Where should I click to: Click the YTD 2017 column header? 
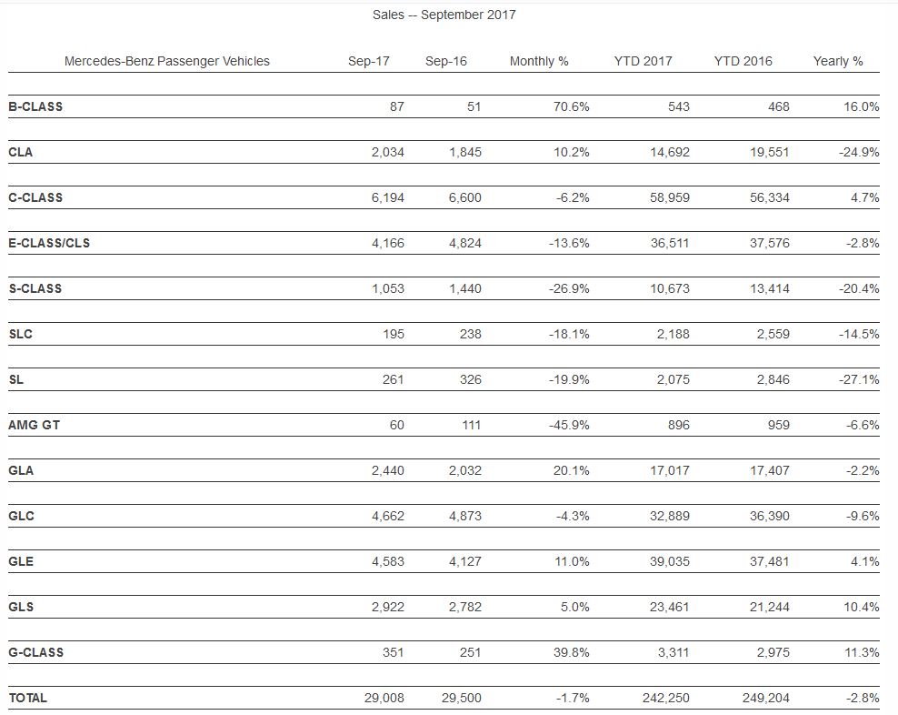(x=643, y=61)
